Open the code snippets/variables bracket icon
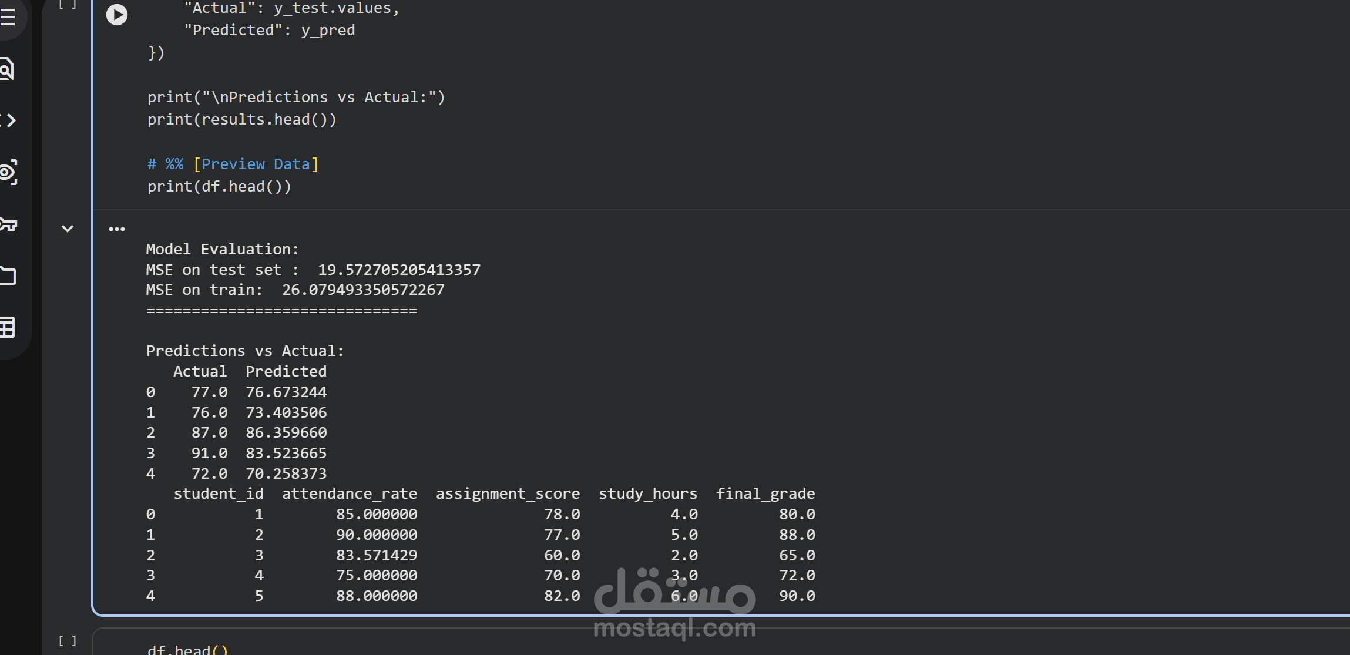Viewport: 1350px width, 655px height. click(x=8, y=120)
